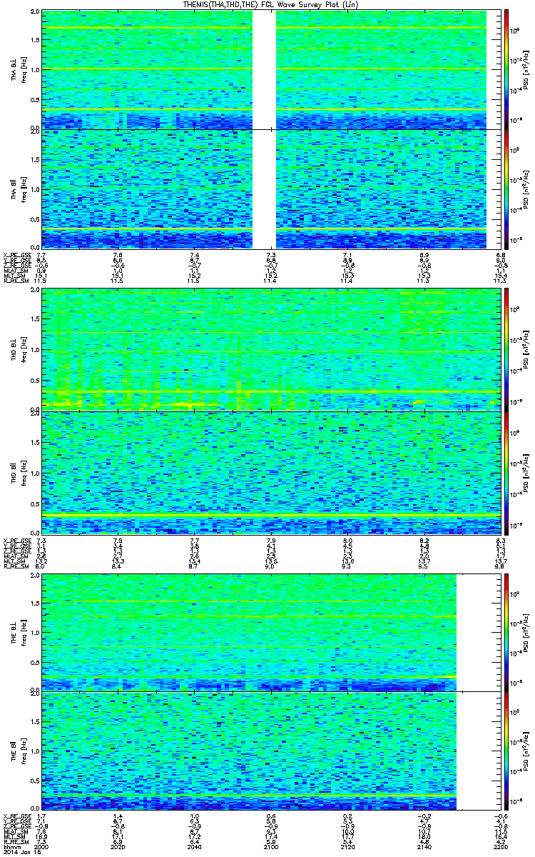Click the 2040 time tick label
Image resolution: width=535 pixels, height=857 pixels.
(x=195, y=846)
